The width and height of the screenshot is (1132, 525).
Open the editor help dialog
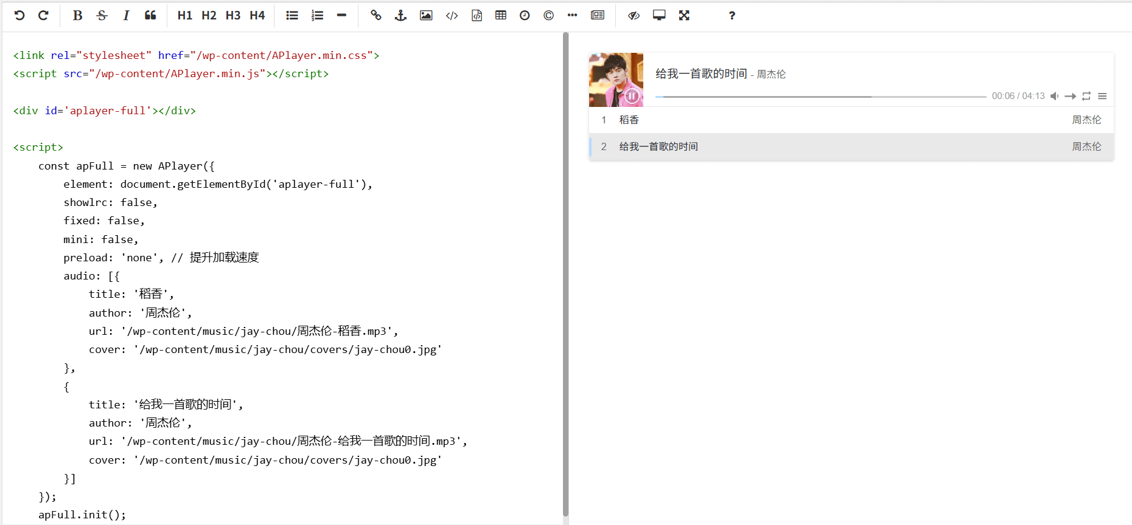pos(732,16)
